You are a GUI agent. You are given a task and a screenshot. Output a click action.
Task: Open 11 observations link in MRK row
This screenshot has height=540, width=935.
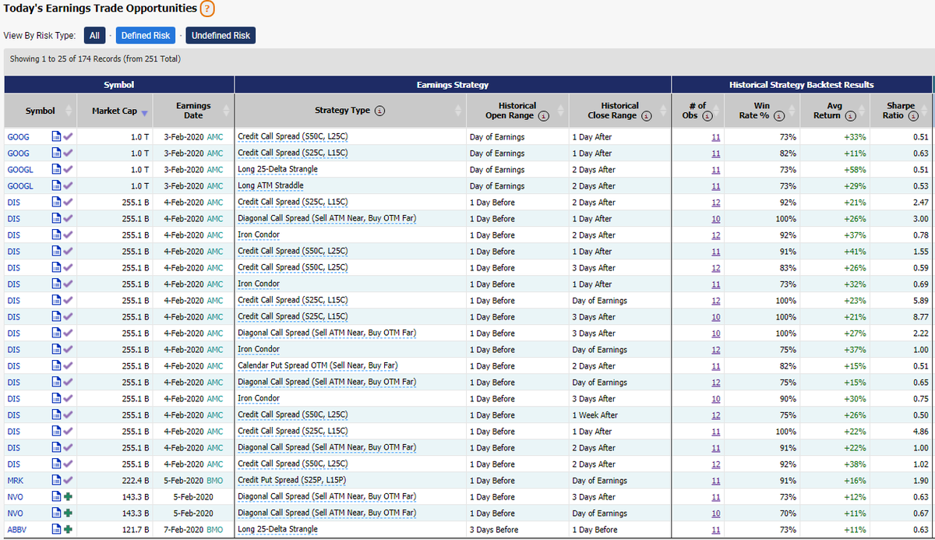click(x=716, y=481)
